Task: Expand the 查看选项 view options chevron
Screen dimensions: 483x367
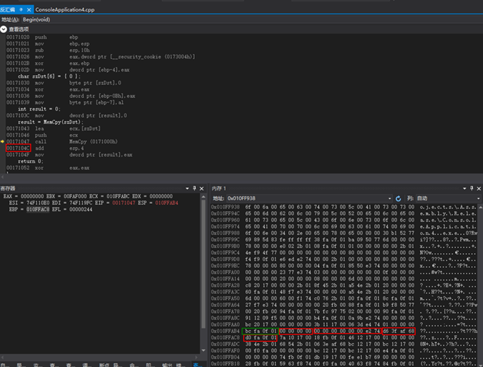Action: tap(3, 29)
